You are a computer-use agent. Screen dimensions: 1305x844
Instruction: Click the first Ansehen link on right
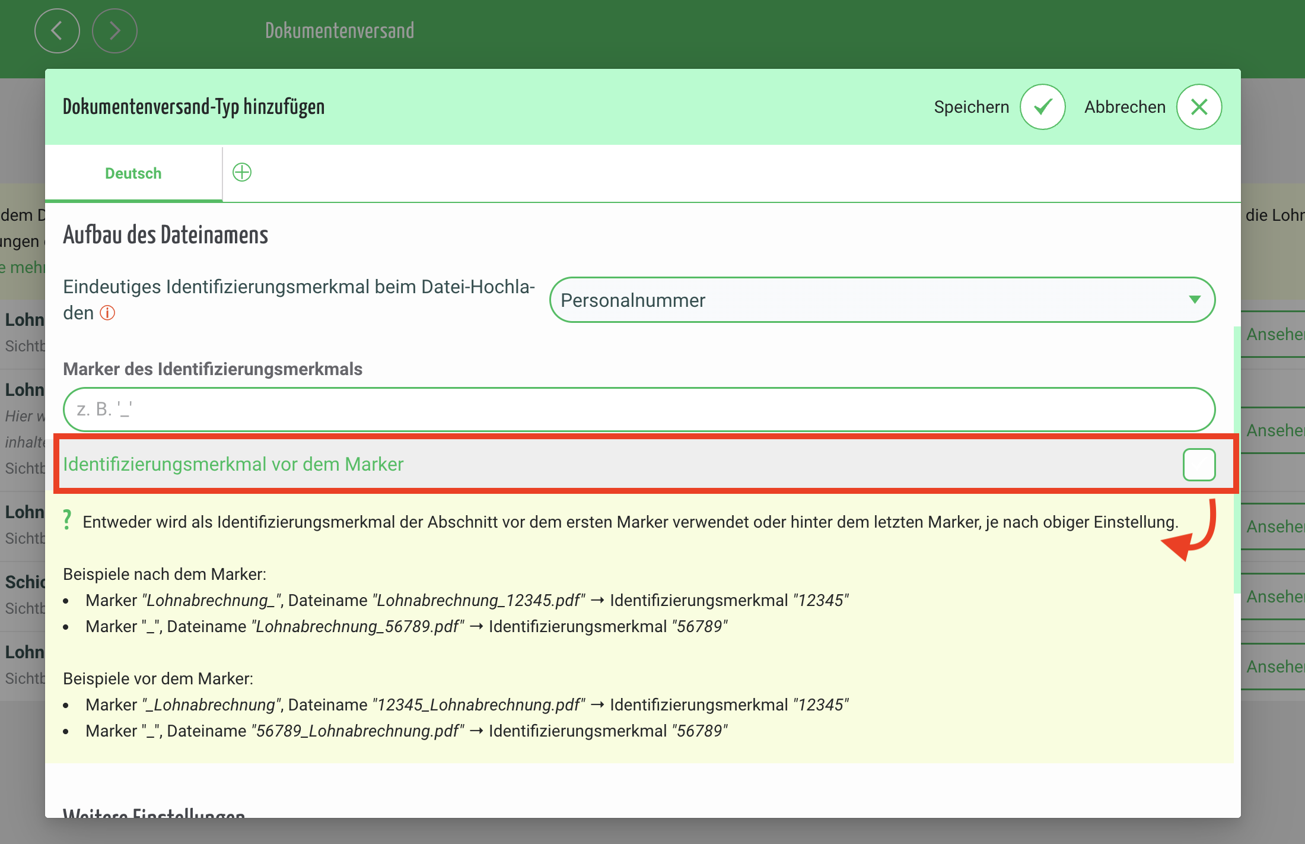point(1274,334)
